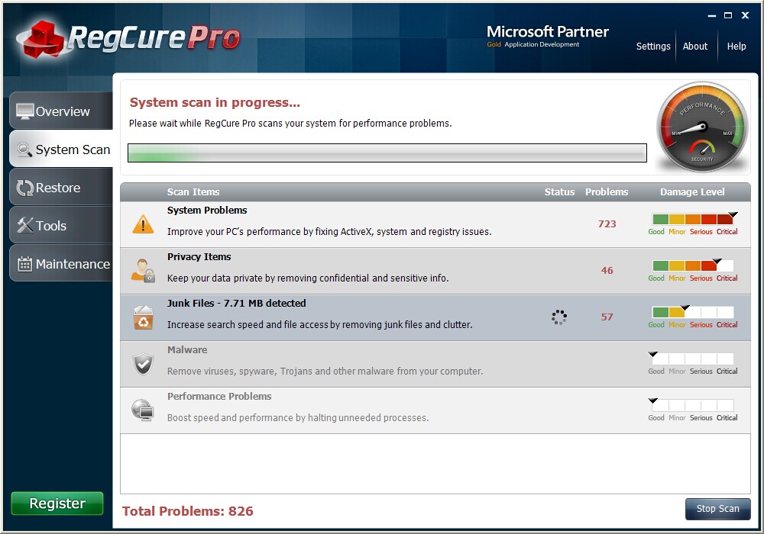Click the Stop Scan button

pyautogui.click(x=717, y=509)
